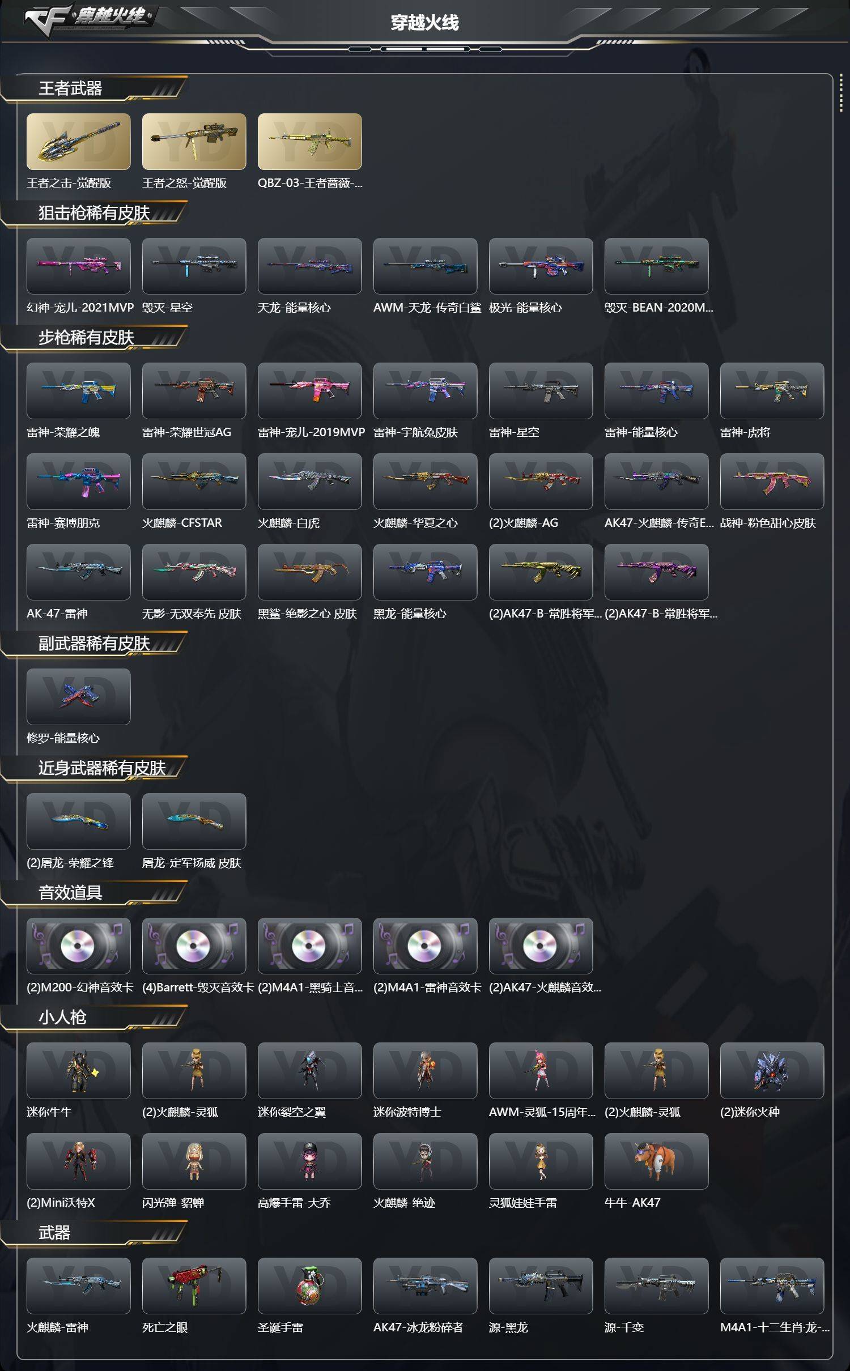Select the 牛牛-AK47 character icon
Viewport: 850px width, 1371px height.
coord(656,1161)
